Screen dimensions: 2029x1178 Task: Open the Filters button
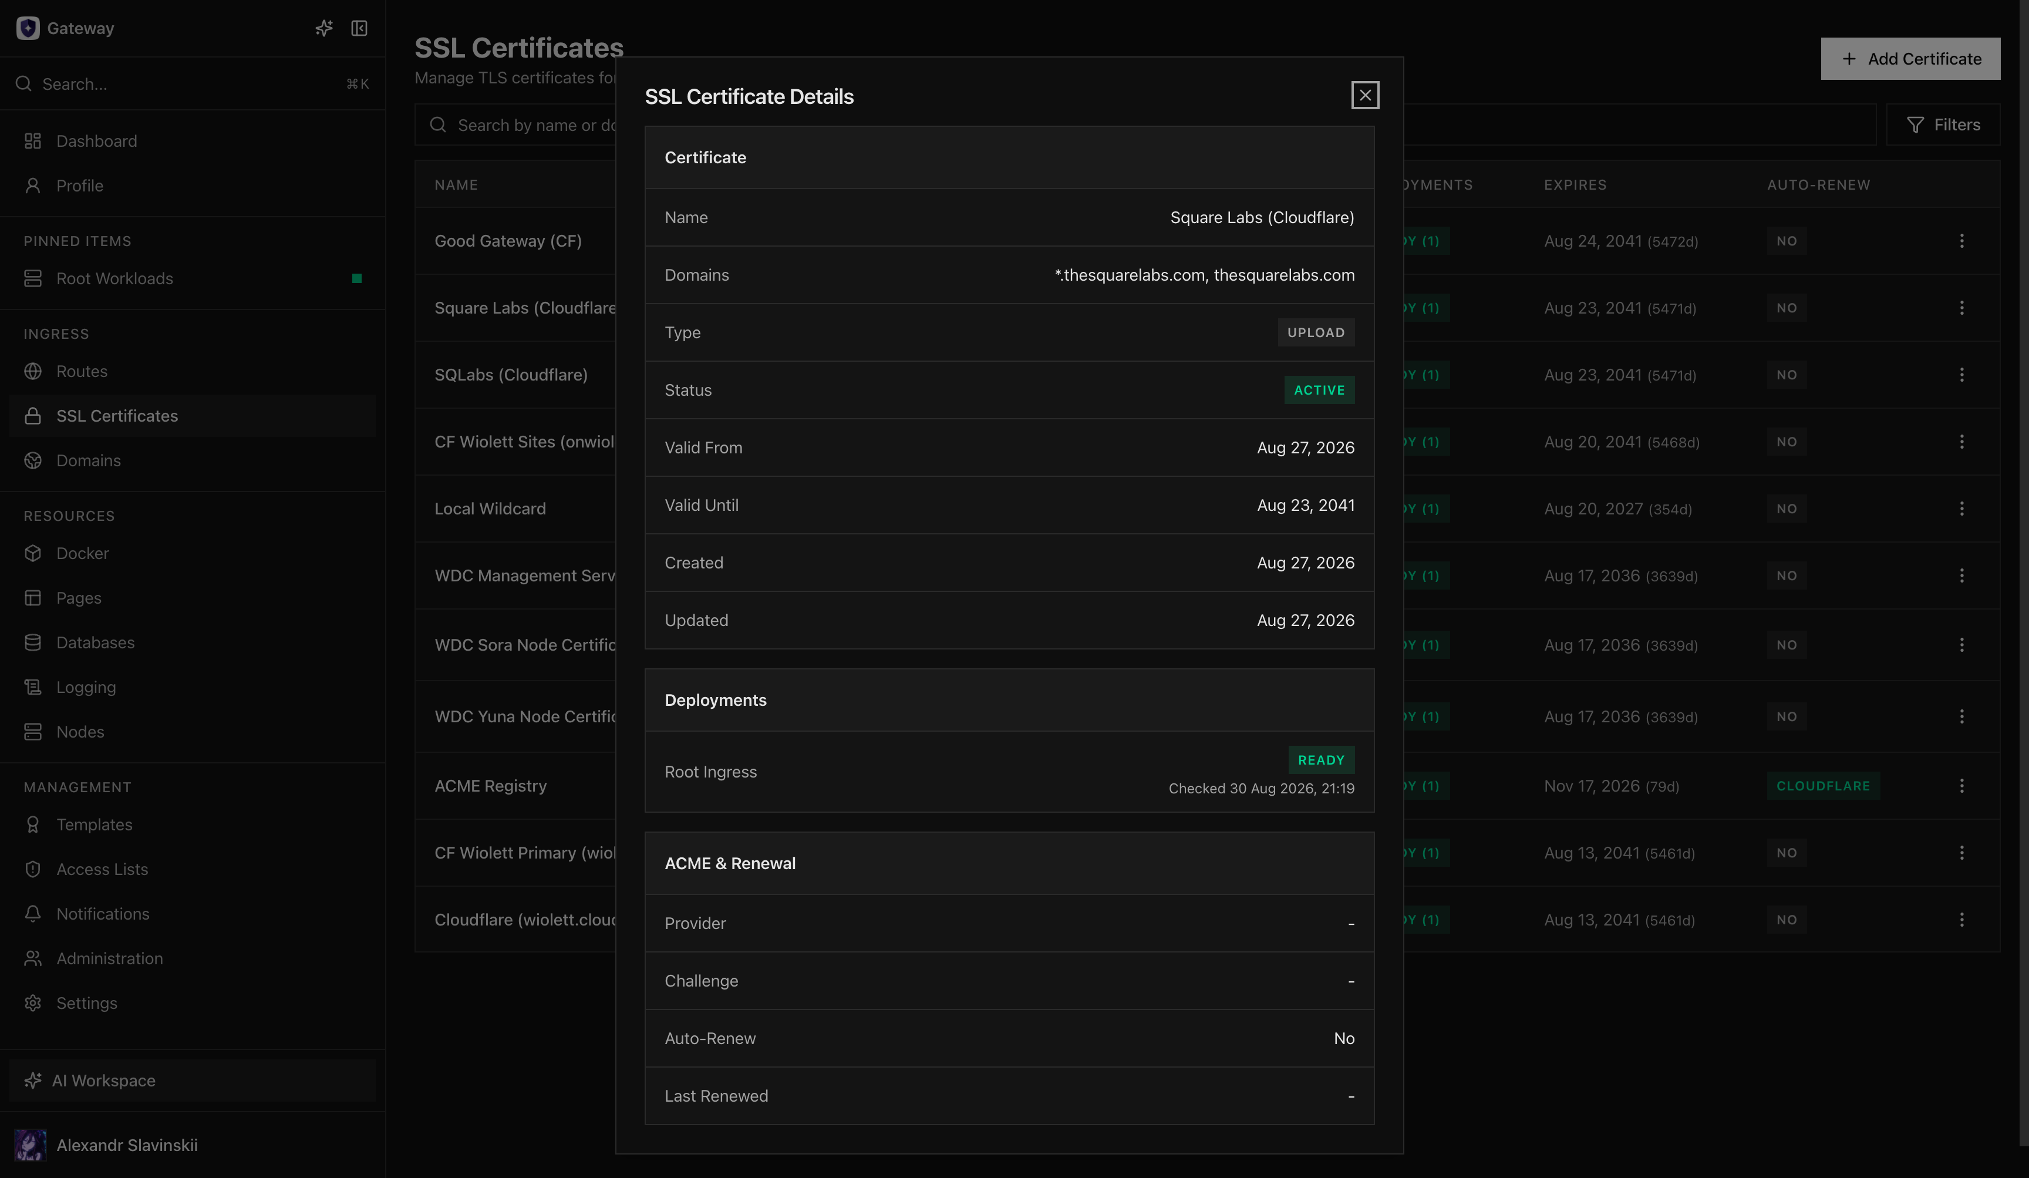click(1943, 125)
